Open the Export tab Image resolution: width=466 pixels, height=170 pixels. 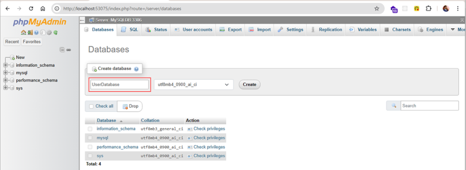pyautogui.click(x=231, y=30)
